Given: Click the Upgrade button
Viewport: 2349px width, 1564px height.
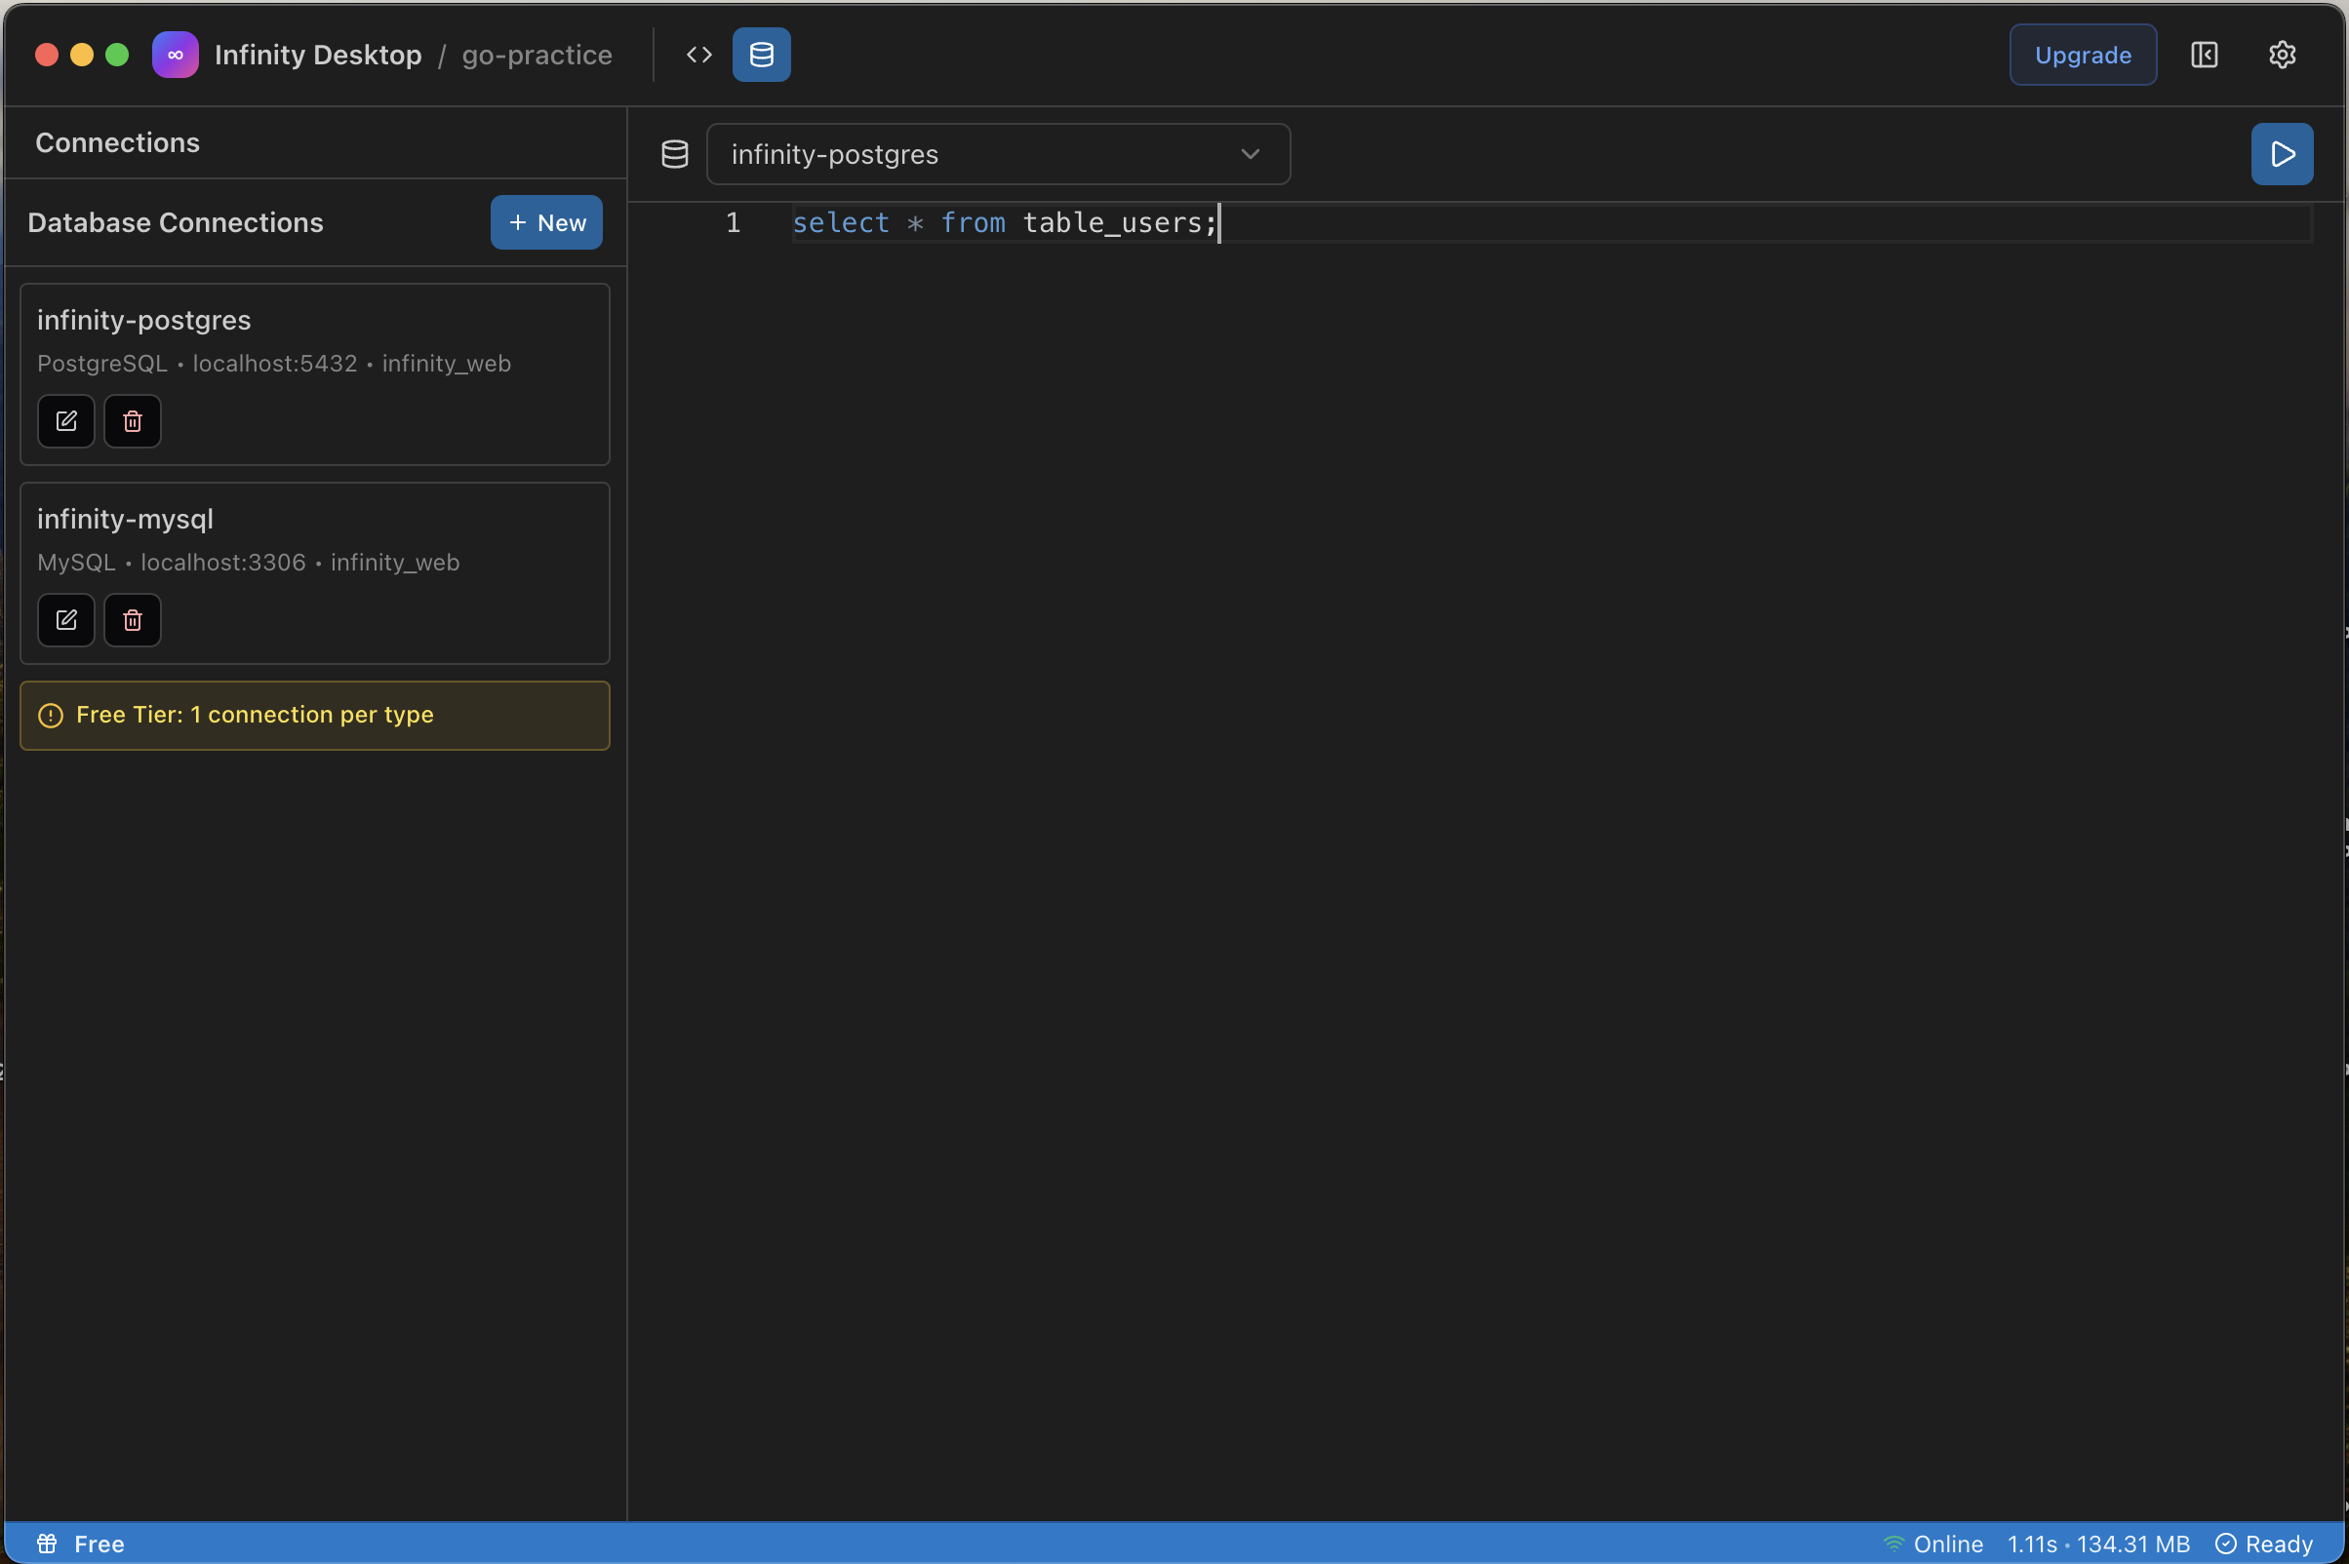Looking at the screenshot, I should click(x=2083, y=54).
